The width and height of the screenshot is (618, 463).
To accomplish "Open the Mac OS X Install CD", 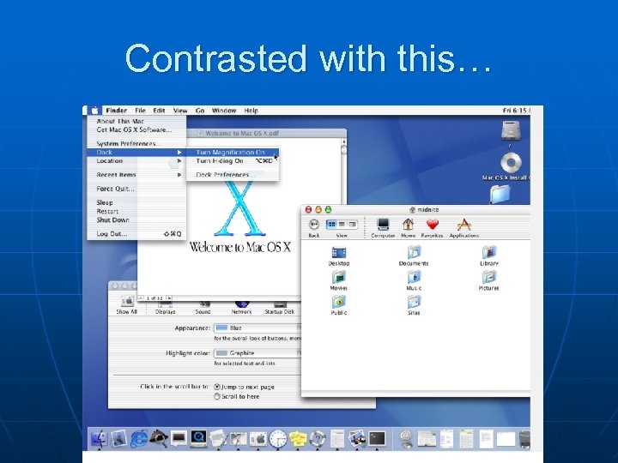I will pos(511,162).
